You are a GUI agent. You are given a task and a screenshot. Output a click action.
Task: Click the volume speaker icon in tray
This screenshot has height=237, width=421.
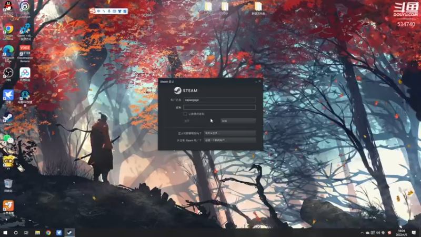(378, 233)
